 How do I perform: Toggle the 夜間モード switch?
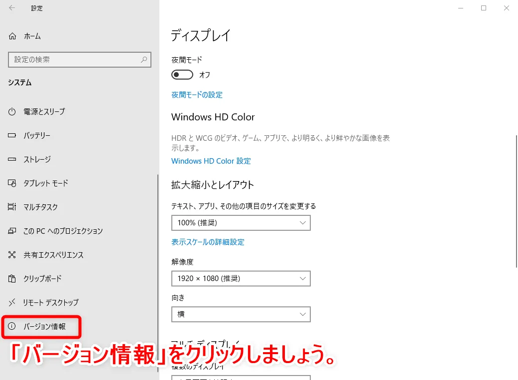click(182, 75)
